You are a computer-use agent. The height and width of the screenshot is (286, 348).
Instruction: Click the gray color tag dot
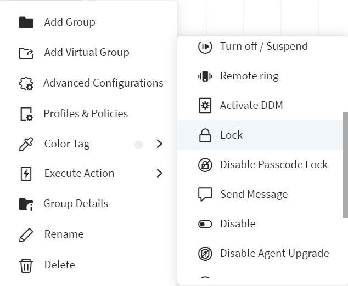click(x=139, y=145)
